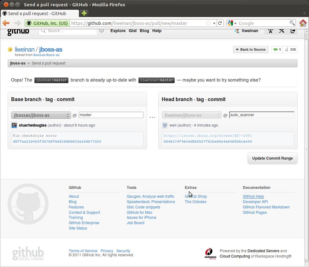Open Contact & Support footer link
Image resolution: width=309 pixels, height=267 pixels.
click(x=85, y=212)
